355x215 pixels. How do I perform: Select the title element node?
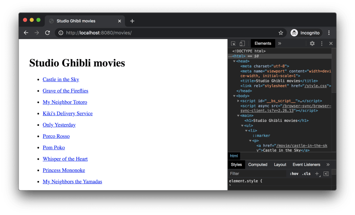[279, 81]
